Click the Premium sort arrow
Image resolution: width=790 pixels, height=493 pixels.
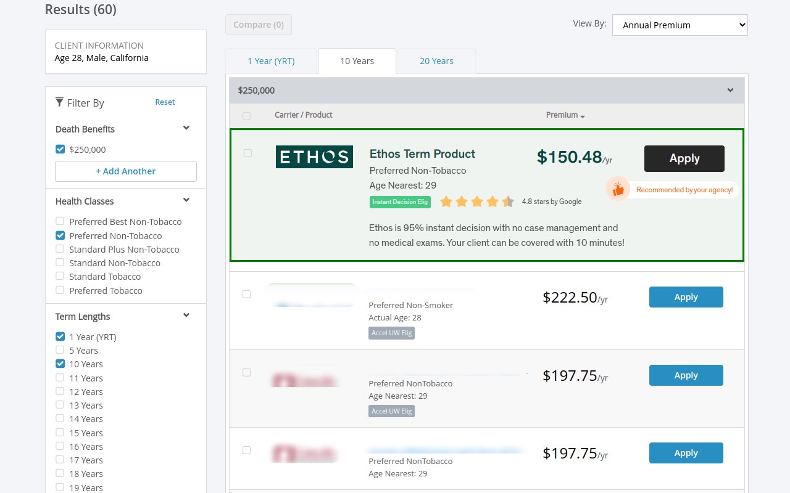pos(583,116)
